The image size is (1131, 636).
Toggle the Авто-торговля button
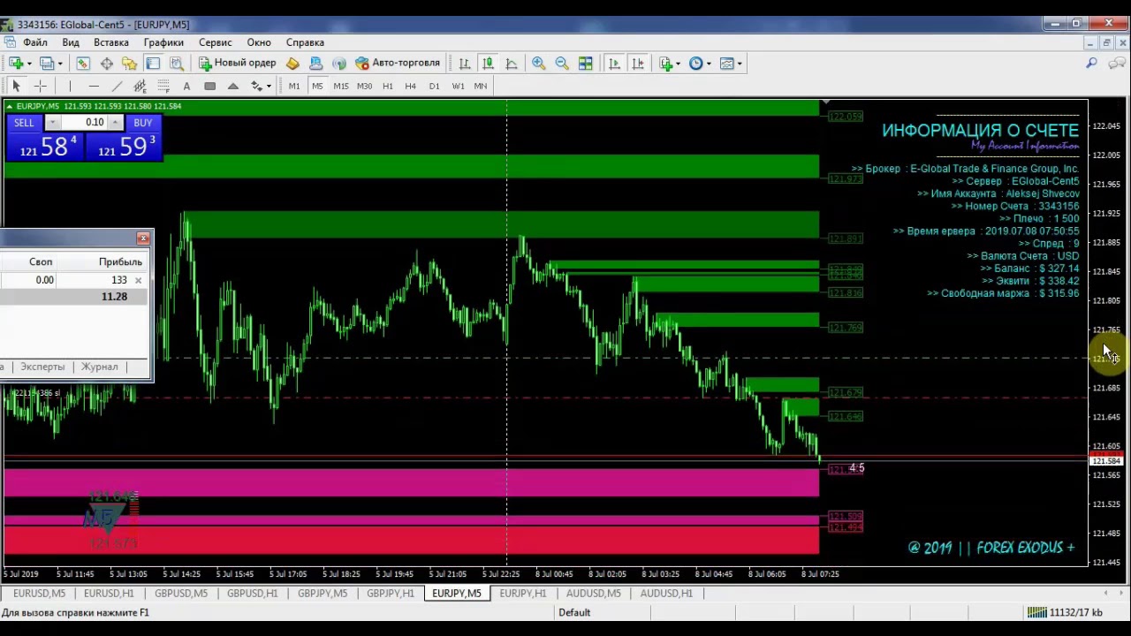(x=397, y=63)
